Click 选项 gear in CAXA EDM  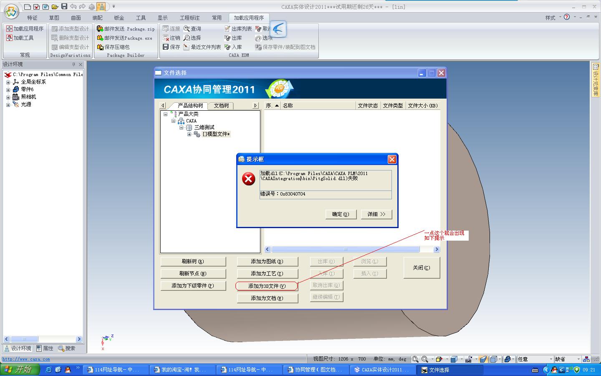(264, 38)
